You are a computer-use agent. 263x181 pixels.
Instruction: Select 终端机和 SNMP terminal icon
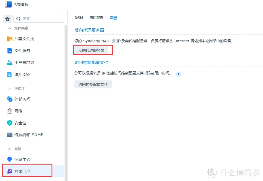[x=10, y=135]
